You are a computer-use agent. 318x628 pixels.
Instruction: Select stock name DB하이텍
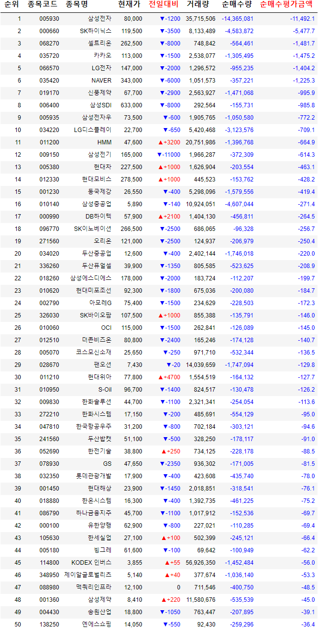[99, 217]
